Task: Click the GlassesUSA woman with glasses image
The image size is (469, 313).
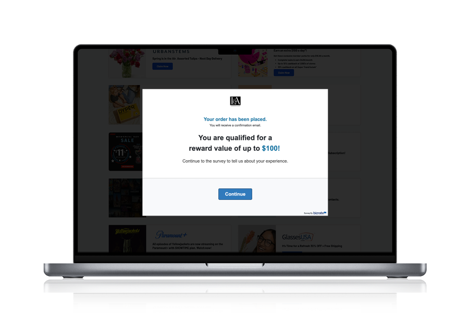Action: coord(257,239)
